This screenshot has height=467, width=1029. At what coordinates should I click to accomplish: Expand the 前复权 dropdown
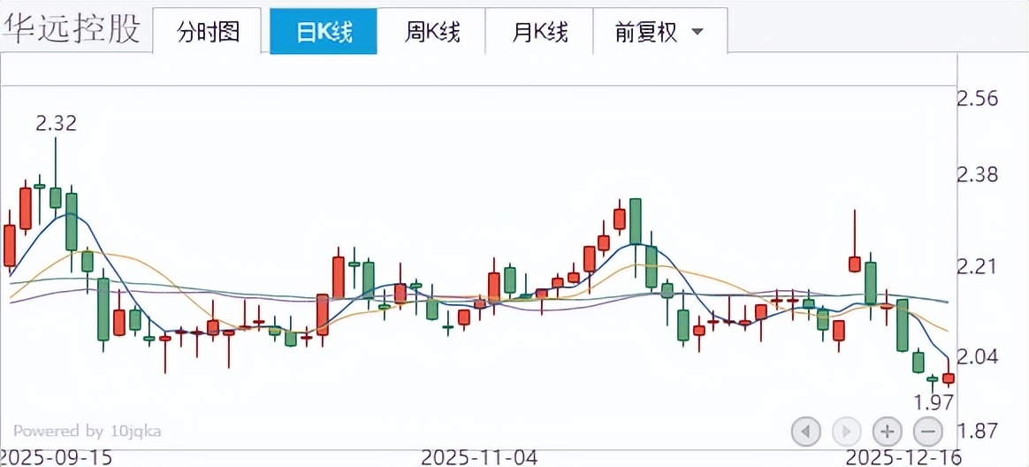coord(659,33)
